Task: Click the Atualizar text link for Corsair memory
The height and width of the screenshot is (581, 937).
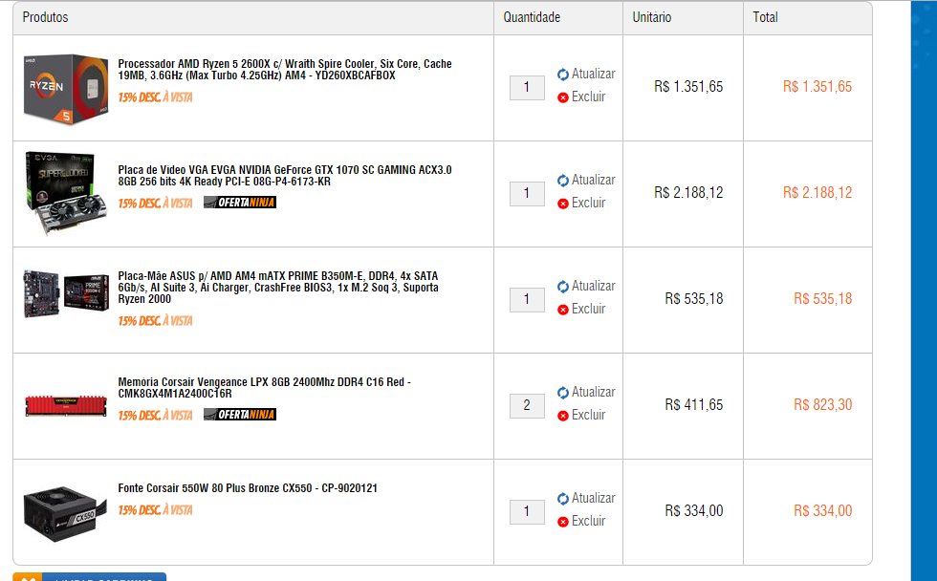Action: click(x=594, y=393)
